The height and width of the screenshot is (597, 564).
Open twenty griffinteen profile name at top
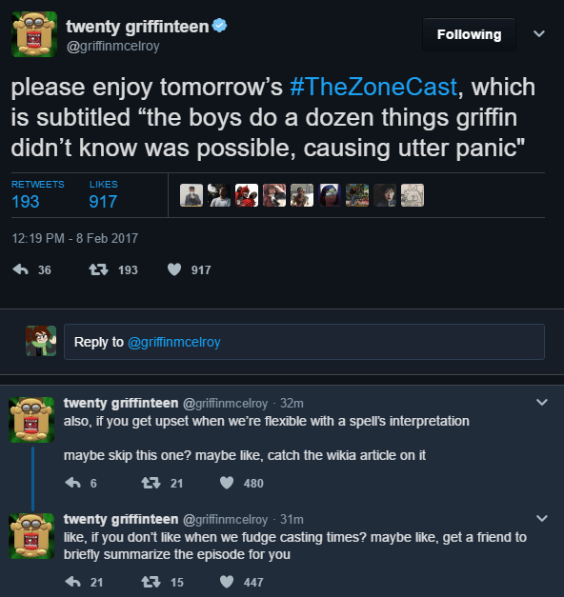[x=137, y=27]
